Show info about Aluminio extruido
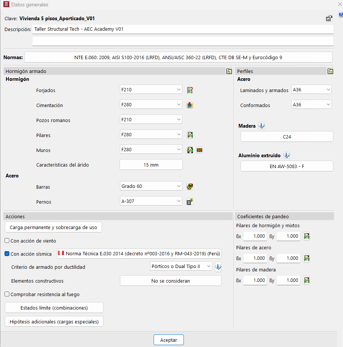Viewport: 343px width, 347px height. click(287, 155)
